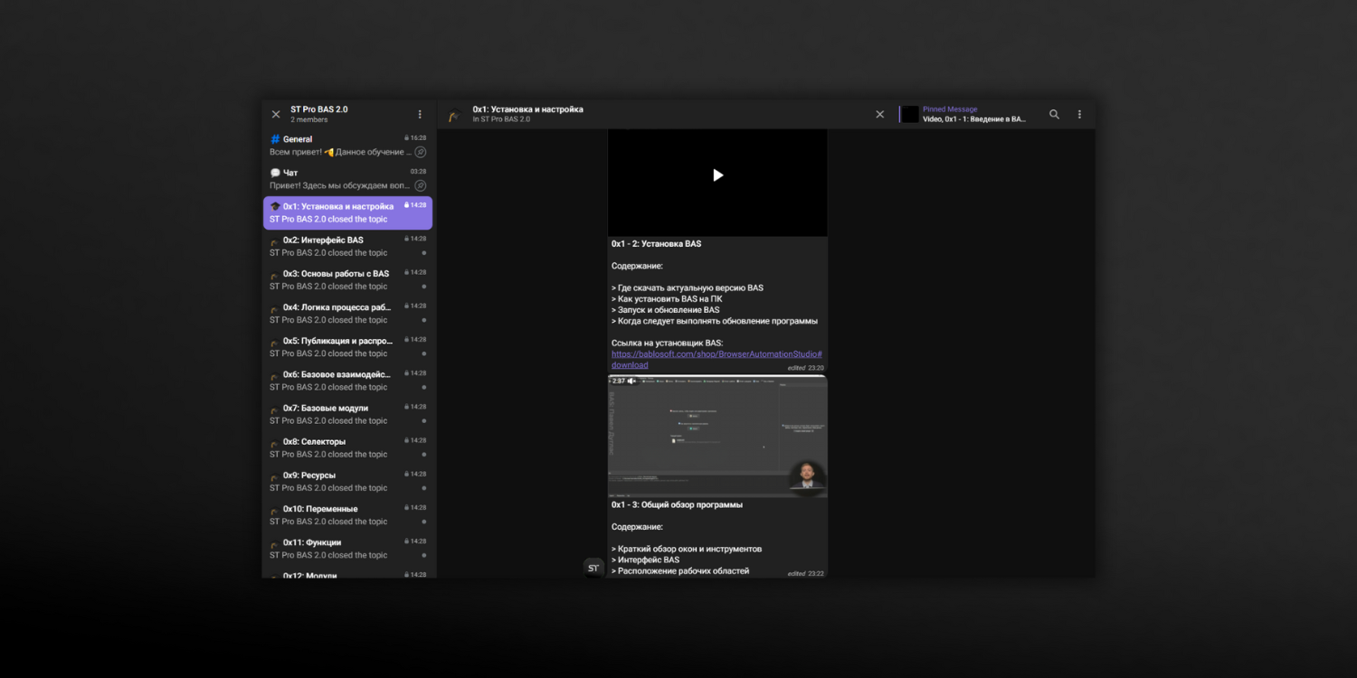Open the 0x10: Переменные topic
Viewport: 1357px width, 678px height.
point(347,515)
